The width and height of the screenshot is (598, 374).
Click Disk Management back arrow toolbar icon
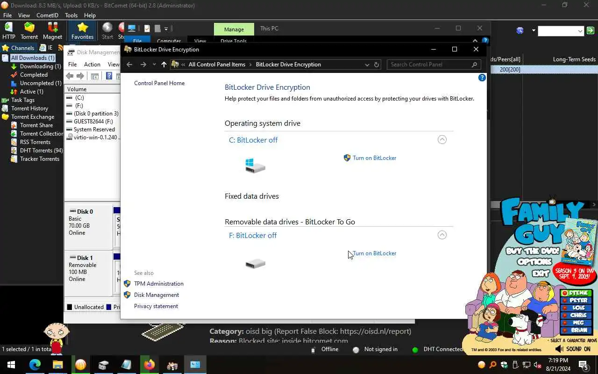70,76
